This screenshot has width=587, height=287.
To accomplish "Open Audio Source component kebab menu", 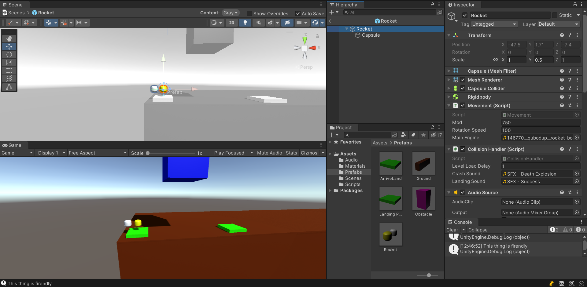I will point(577,192).
